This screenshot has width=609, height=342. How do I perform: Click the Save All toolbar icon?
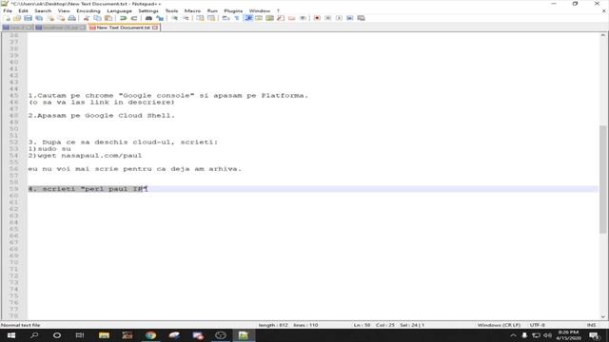39,18
